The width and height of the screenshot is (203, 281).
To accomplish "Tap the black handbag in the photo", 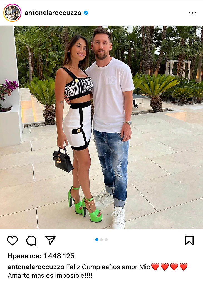I will [63, 160].
